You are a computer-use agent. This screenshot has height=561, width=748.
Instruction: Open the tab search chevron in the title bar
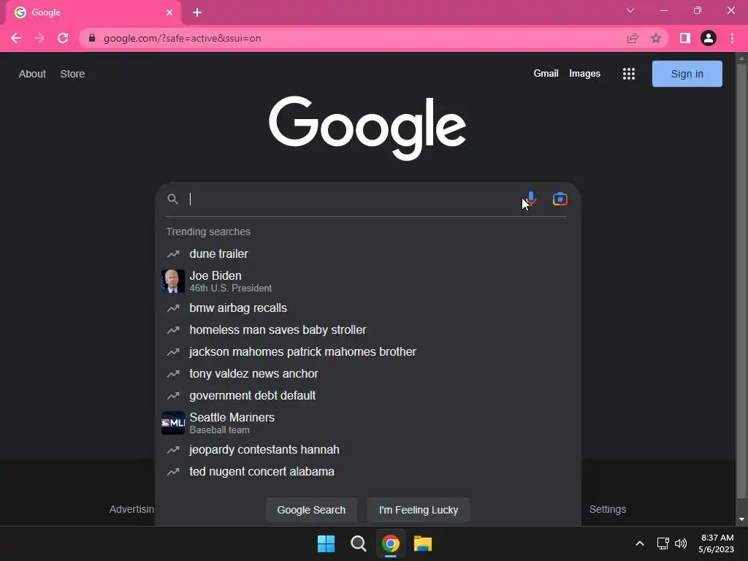click(x=630, y=10)
